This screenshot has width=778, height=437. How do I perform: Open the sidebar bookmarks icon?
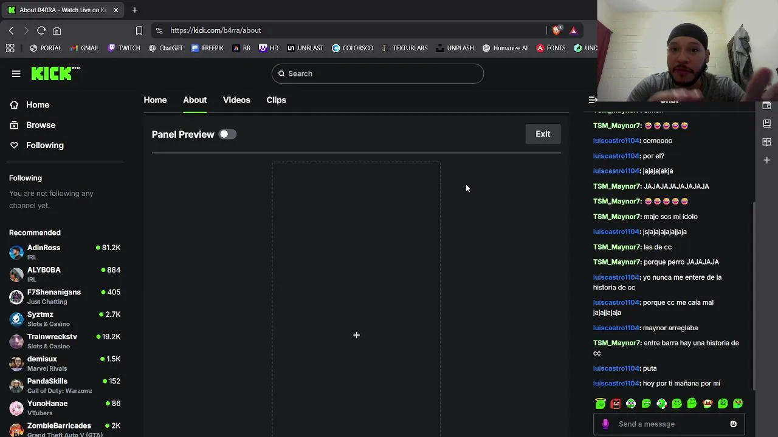click(767, 123)
